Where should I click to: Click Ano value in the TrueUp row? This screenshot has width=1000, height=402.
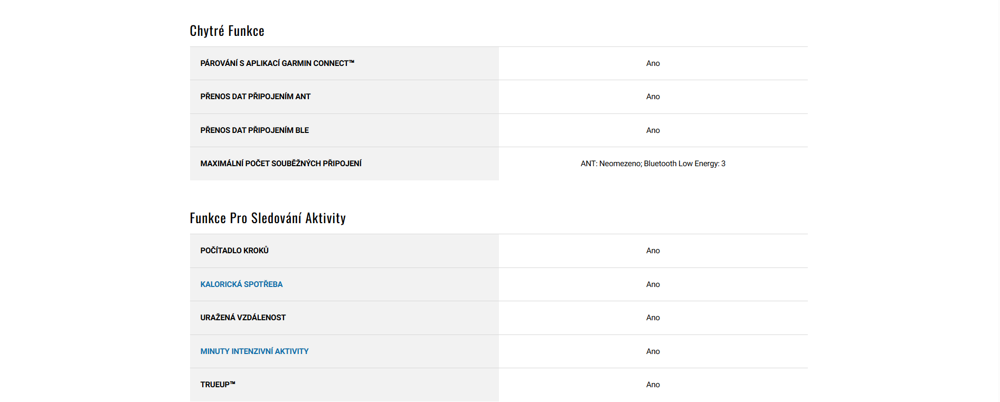point(653,385)
